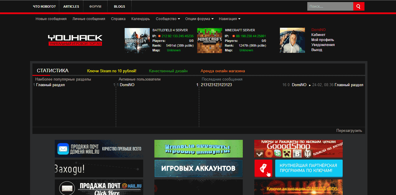Click the Активные пользователи column heading
This screenshot has width=396, height=195.
click(x=140, y=79)
